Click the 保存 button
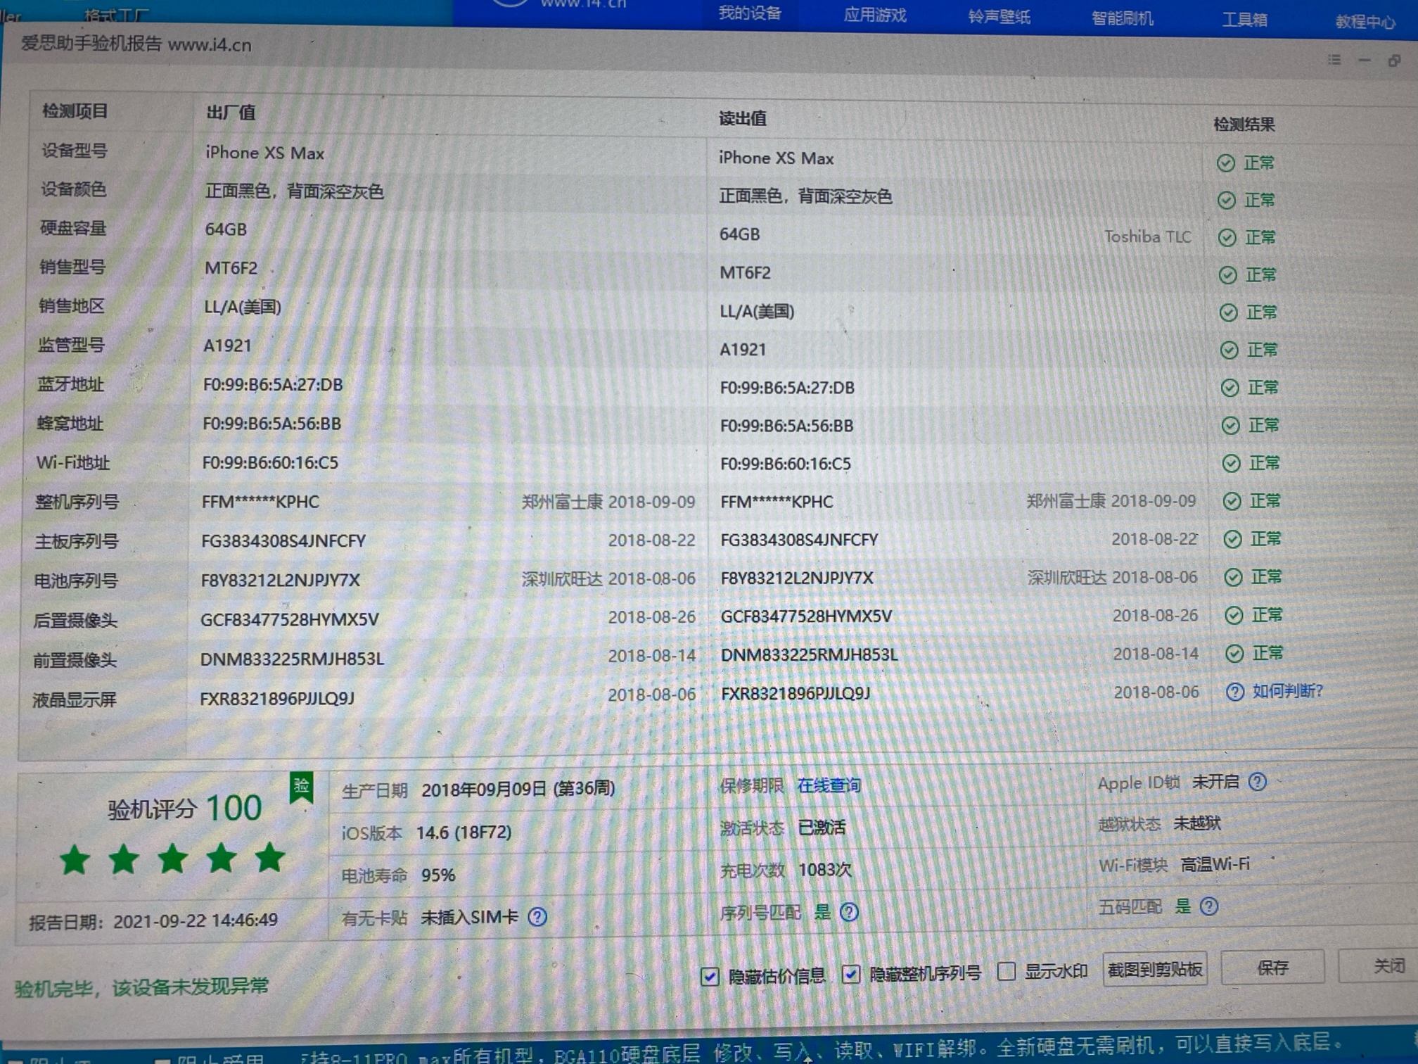Screen dimensions: 1418x1064 tap(1272, 968)
